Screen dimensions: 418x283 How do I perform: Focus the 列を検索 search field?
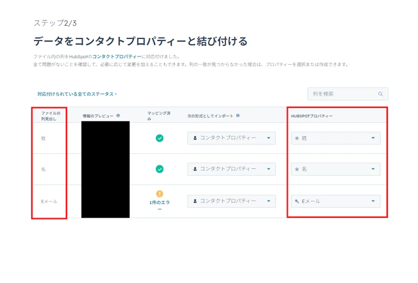coord(347,94)
